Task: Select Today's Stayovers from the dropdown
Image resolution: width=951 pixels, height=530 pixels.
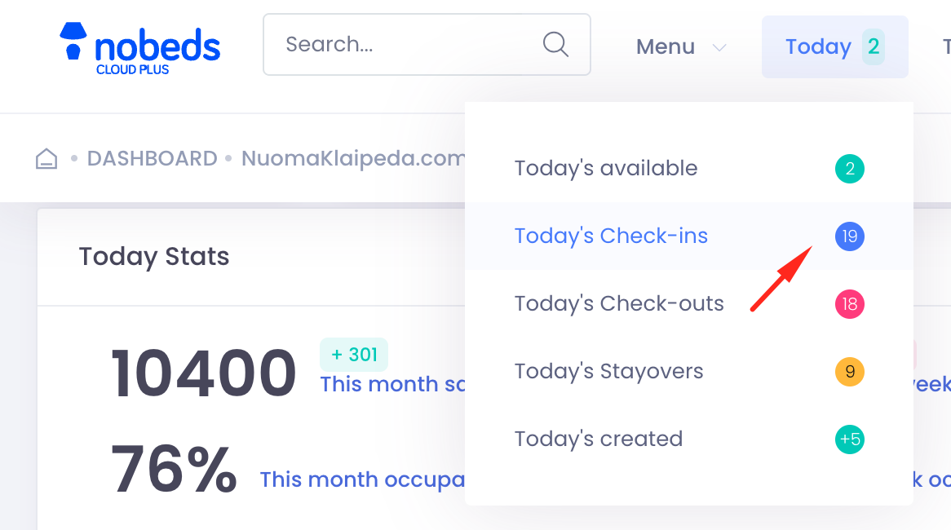Action: pyautogui.click(x=608, y=371)
